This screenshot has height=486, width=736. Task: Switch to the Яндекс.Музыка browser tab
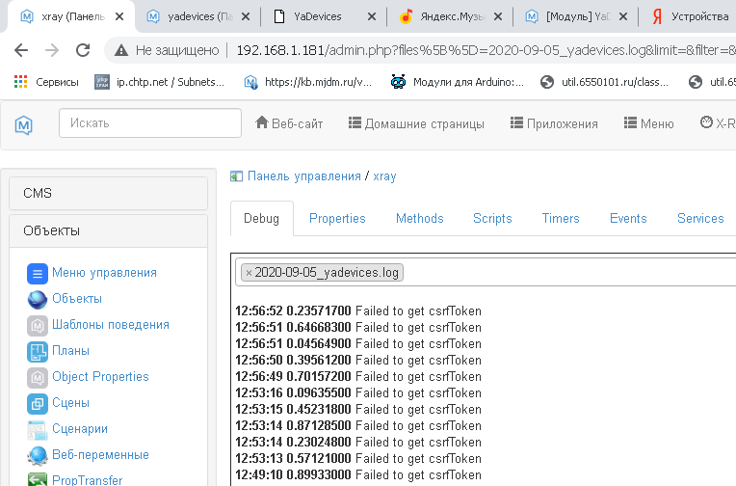coord(443,16)
